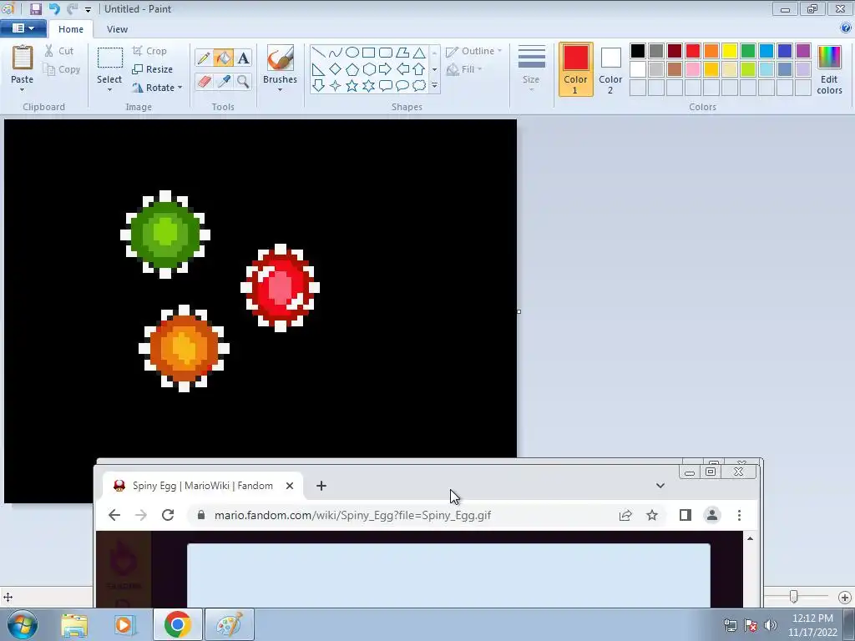This screenshot has width=855, height=641.
Task: Expand the Shapes gallery more arrow
Action: point(434,86)
